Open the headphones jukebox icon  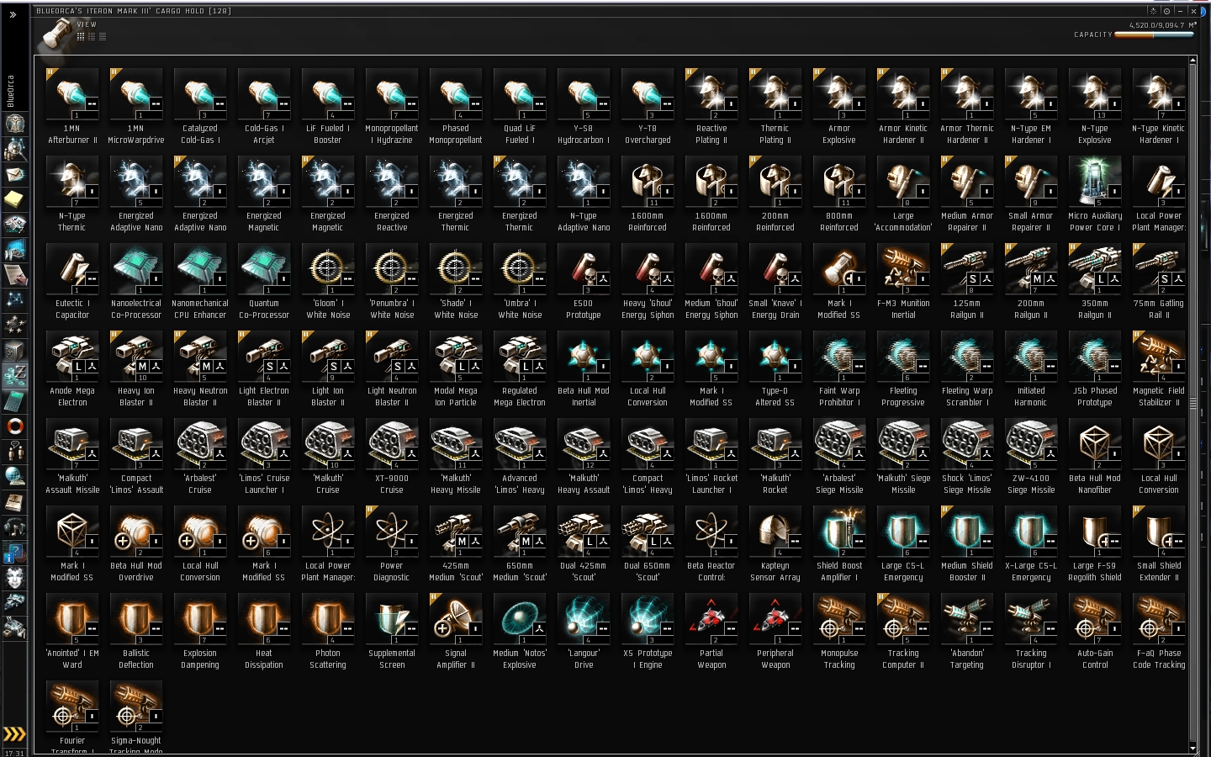[14, 527]
